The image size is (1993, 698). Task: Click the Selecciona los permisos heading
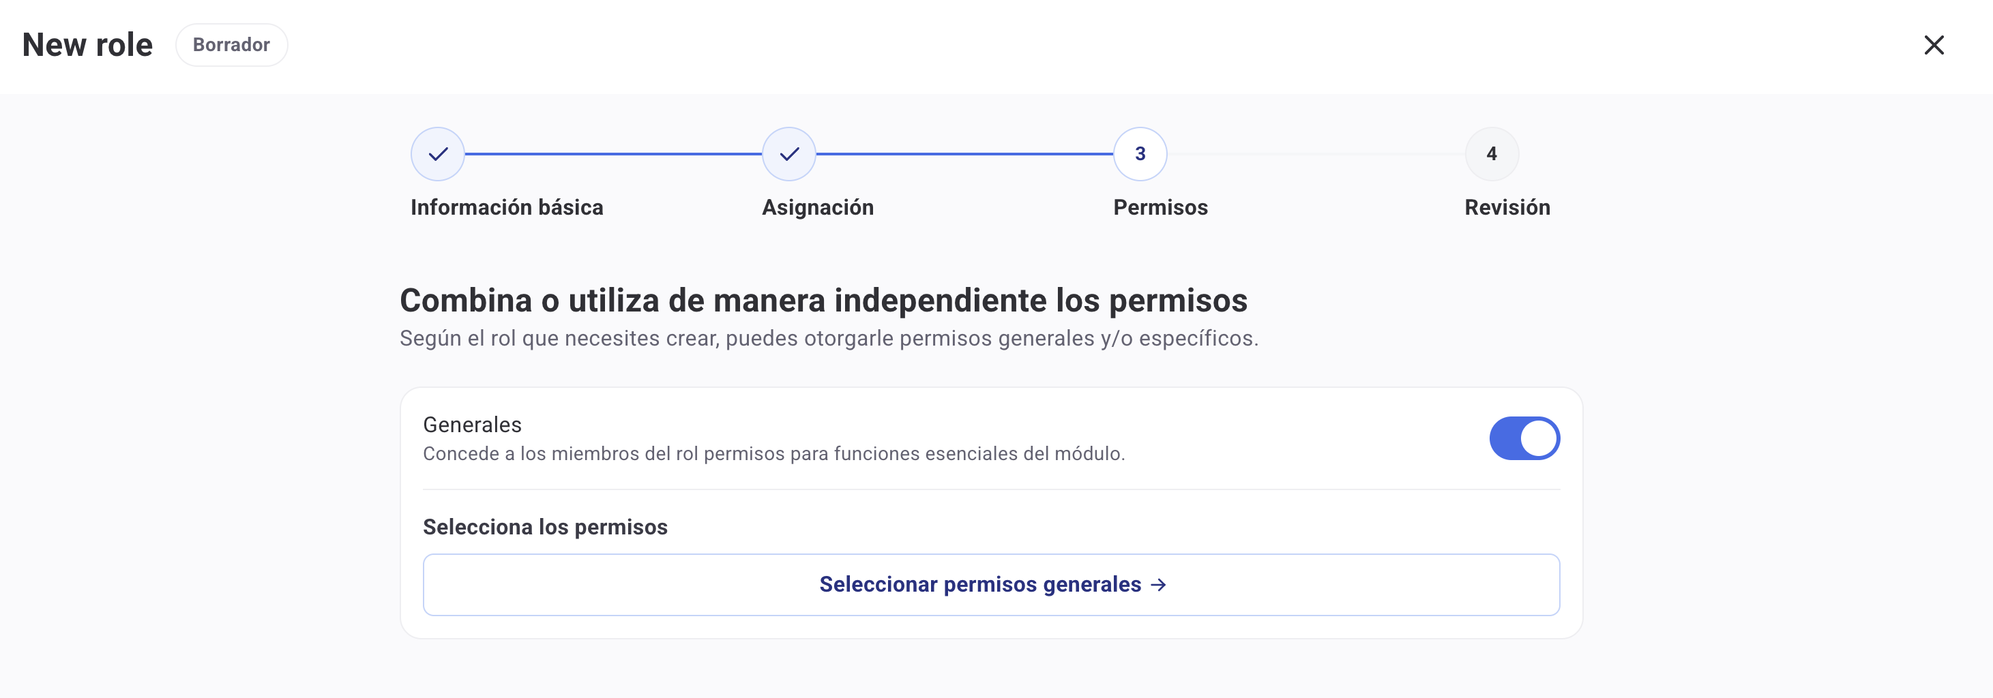tap(545, 526)
